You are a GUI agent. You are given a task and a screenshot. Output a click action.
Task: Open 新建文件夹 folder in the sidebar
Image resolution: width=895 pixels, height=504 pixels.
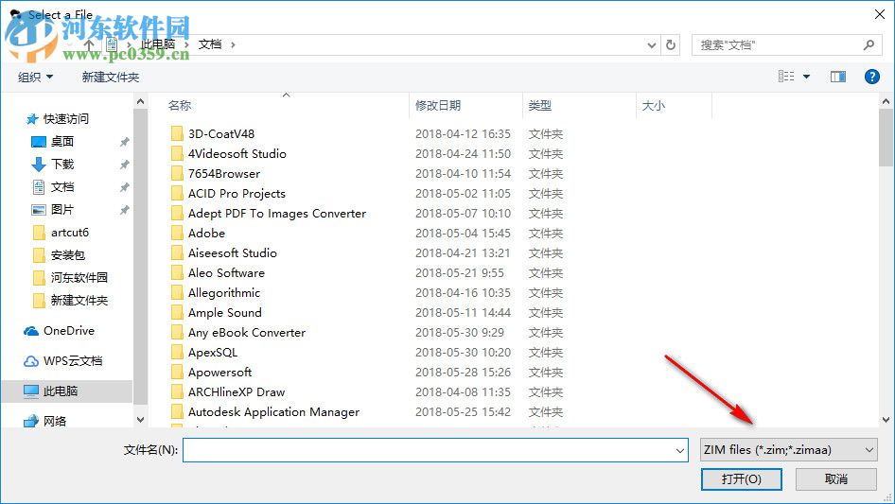click(x=79, y=301)
